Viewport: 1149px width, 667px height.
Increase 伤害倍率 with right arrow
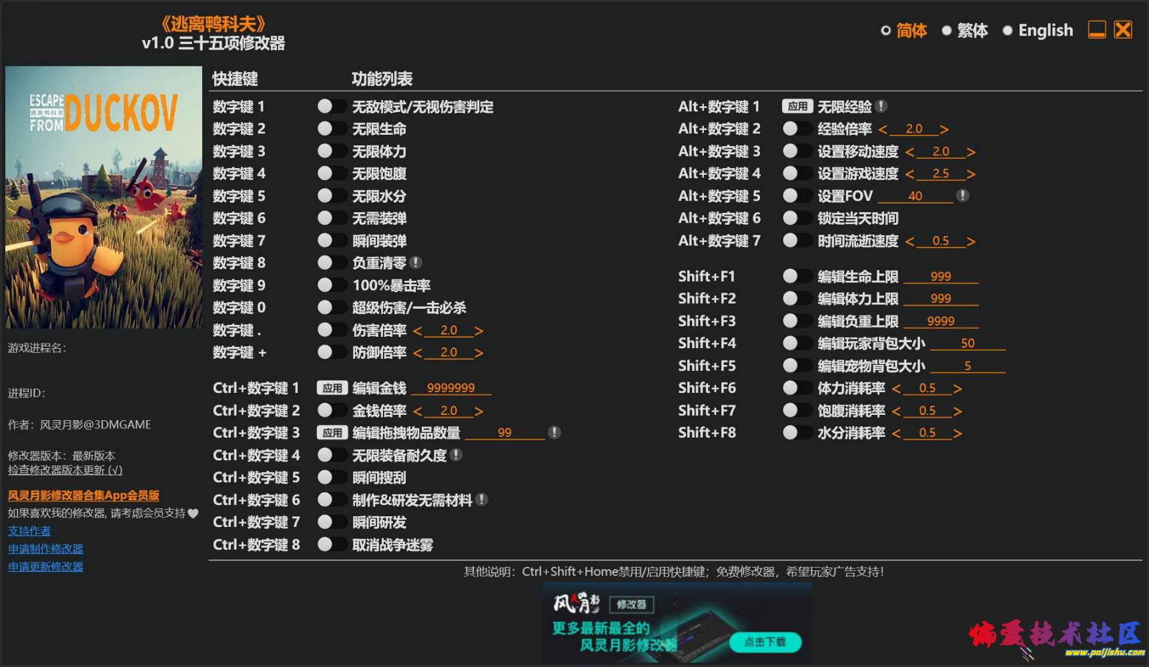[x=478, y=330]
